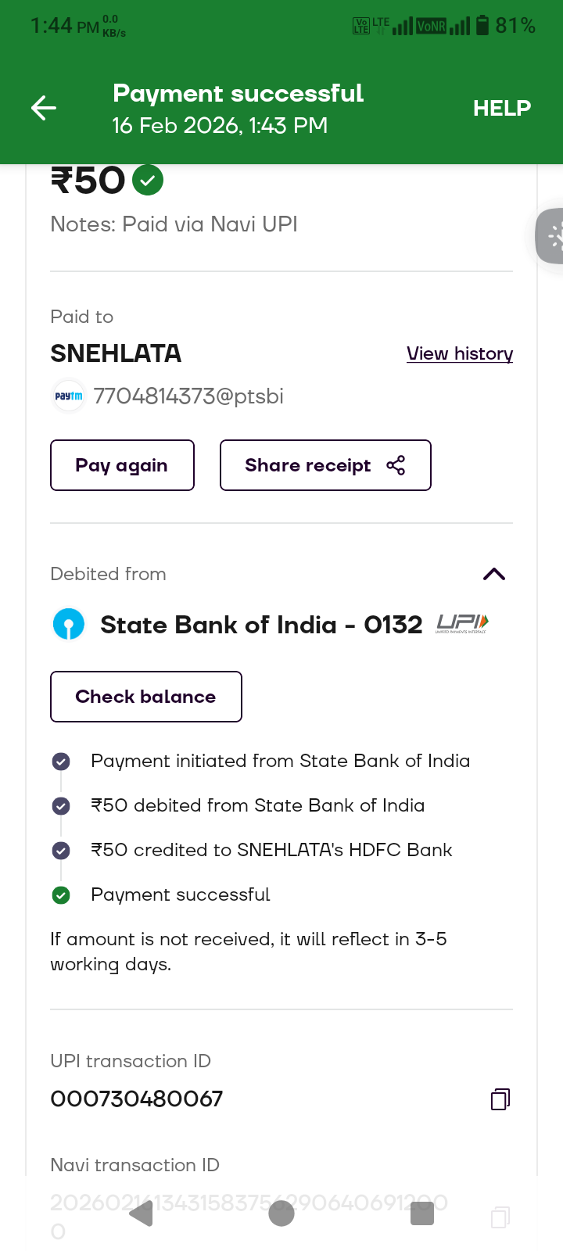Select the UPI transaction ID number text
The height and width of the screenshot is (1251, 563).
click(137, 1099)
